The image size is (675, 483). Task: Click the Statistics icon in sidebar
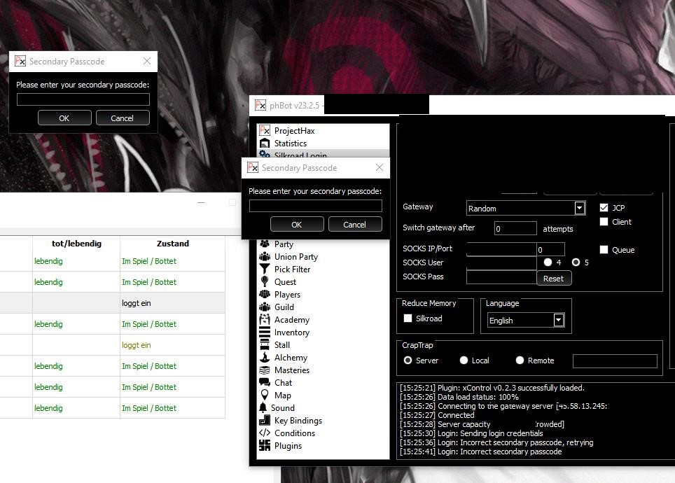(265, 143)
